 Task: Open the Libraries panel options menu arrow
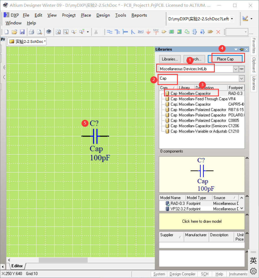point(236,49)
